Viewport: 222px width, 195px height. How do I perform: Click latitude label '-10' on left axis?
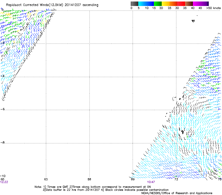[x=3, y=176]
